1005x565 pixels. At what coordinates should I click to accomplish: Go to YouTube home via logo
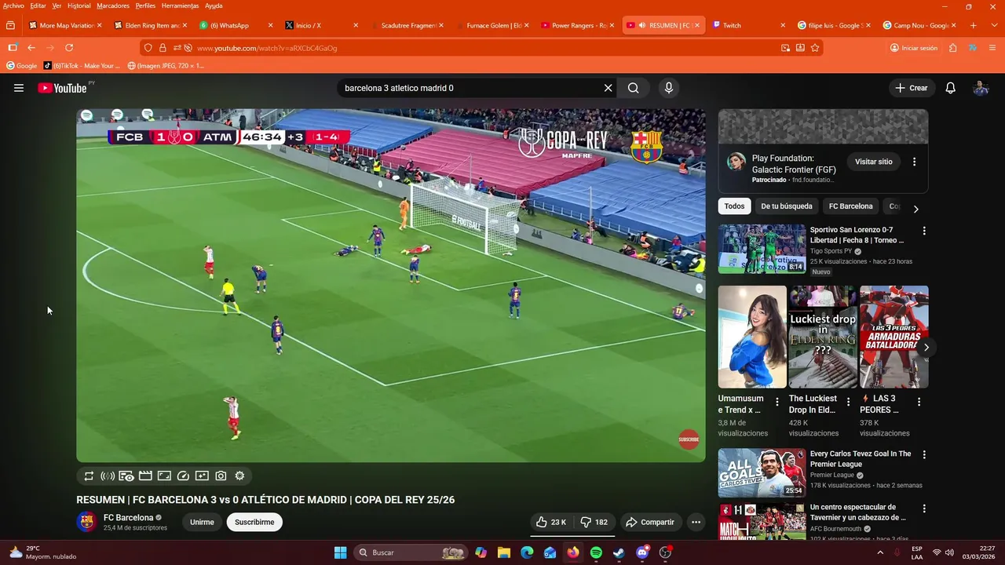61,88
